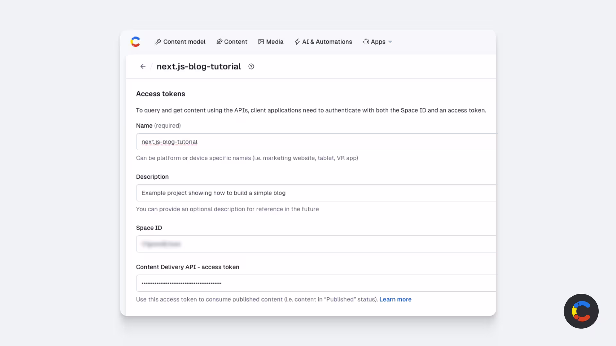This screenshot has height=346, width=616.
Task: Click the Access tokens heading
Action: (160, 94)
